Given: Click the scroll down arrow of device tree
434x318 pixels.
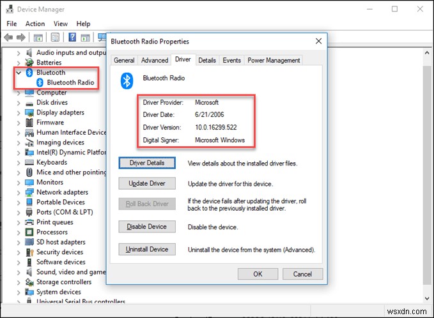Looking at the screenshot, I should pyautogui.click(x=427, y=299).
